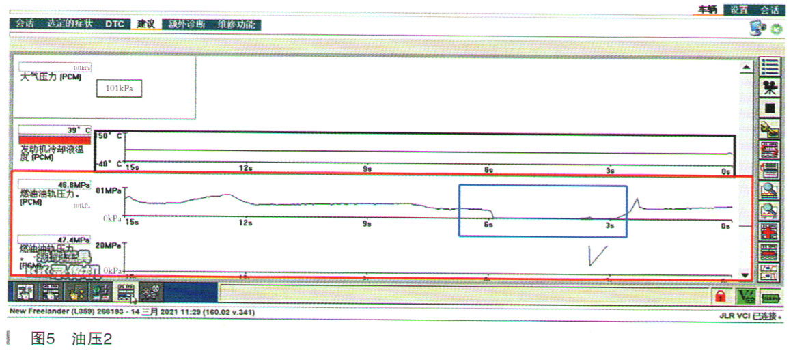
Task: Start recording with the camera icon
Action: (x=770, y=87)
